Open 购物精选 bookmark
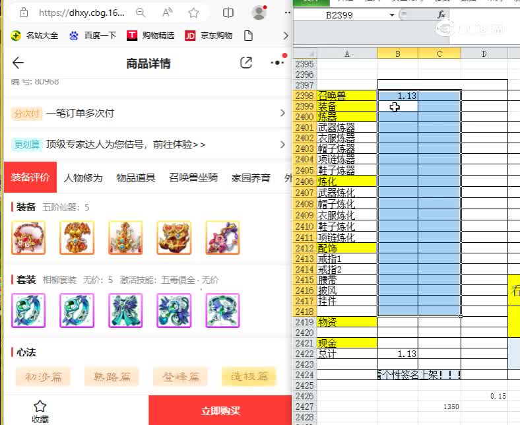The width and height of the screenshot is (520, 425). tap(150, 35)
